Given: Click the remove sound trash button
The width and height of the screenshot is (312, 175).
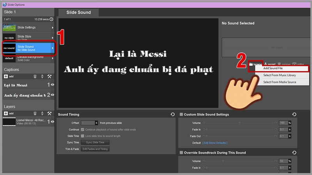Looking at the screenshot, I should (x=284, y=64).
